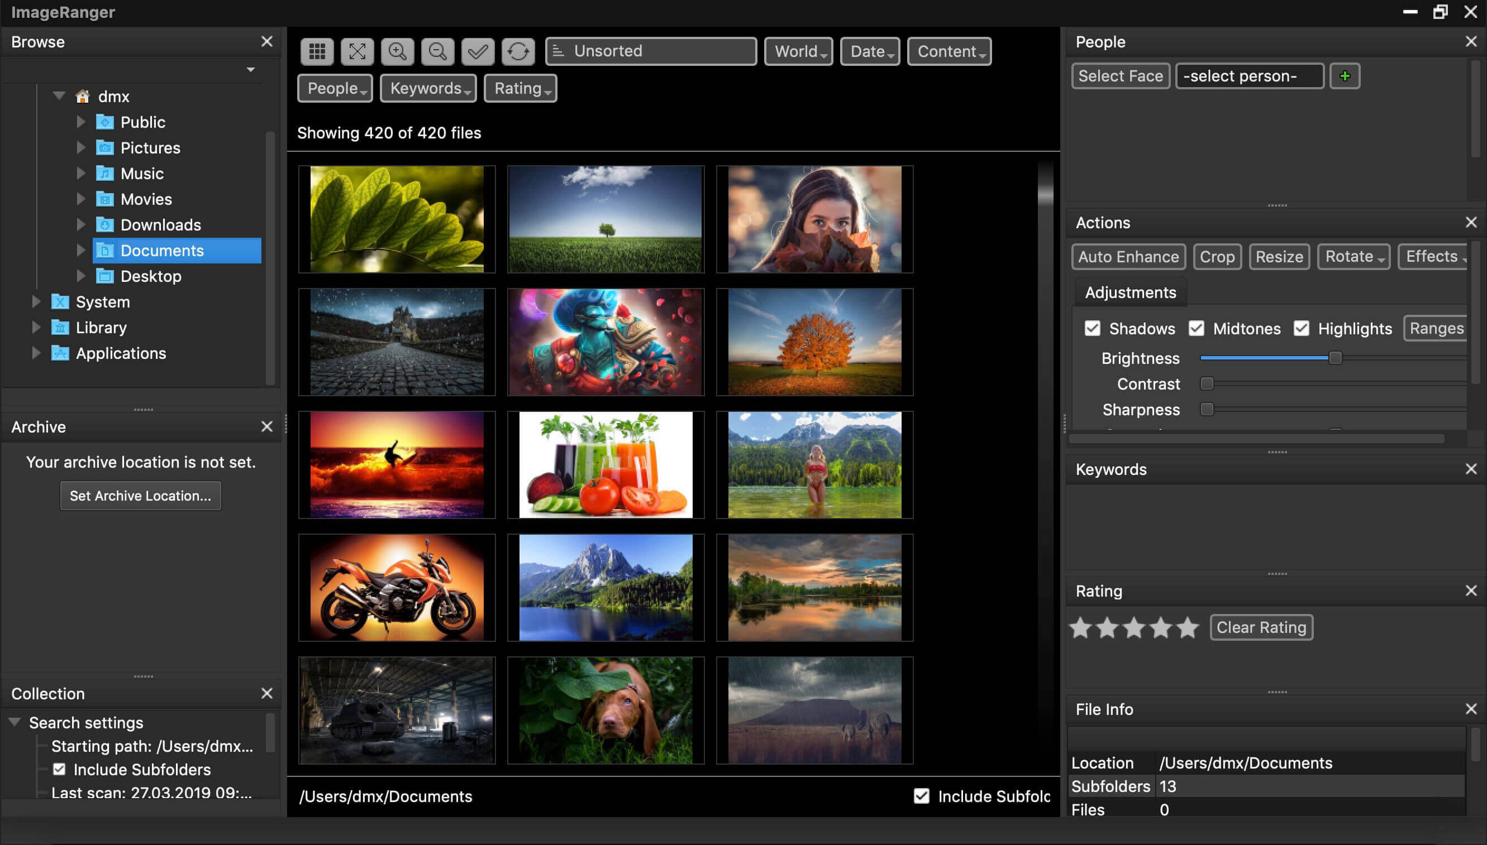The height and width of the screenshot is (845, 1487).
Task: Click the Select Face button in People panel
Action: coord(1119,75)
